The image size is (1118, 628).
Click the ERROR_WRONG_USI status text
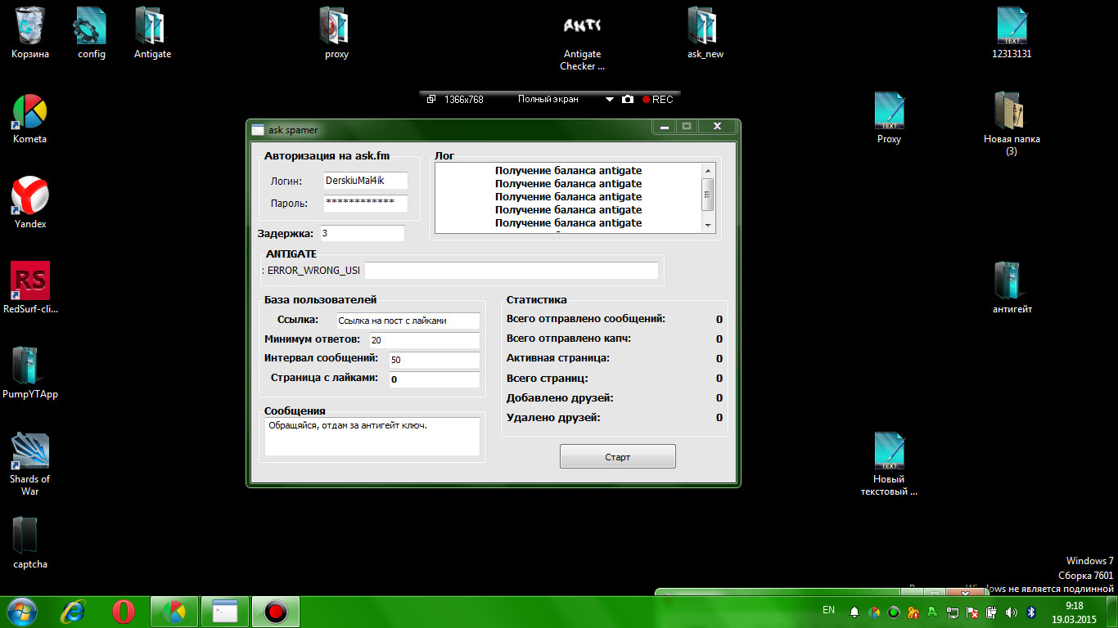coord(312,270)
